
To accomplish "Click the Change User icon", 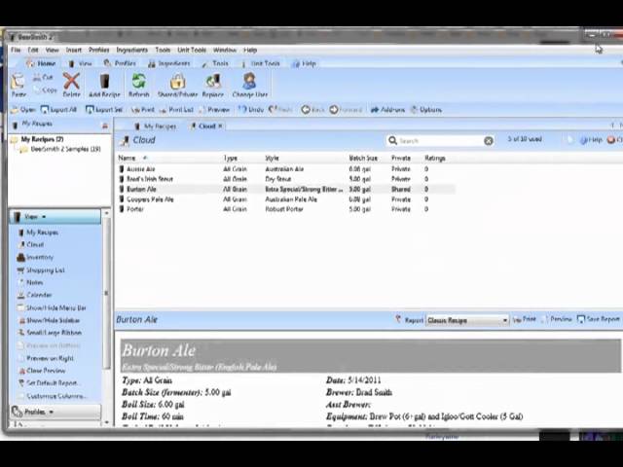I will 250,85.
